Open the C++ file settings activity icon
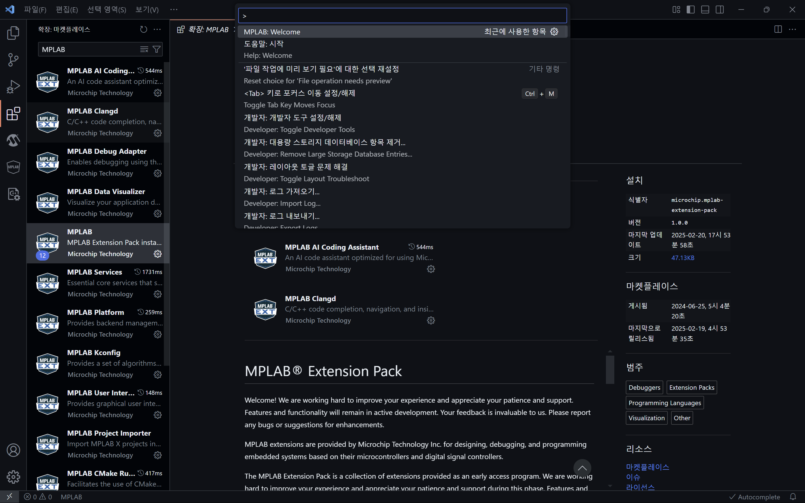Image resolution: width=805 pixels, height=503 pixels. coord(13,194)
